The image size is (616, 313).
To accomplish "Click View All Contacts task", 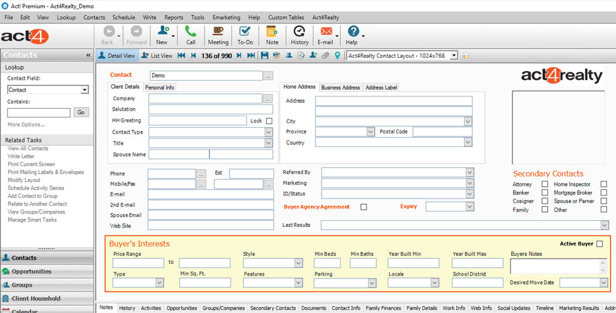I will click(28, 148).
